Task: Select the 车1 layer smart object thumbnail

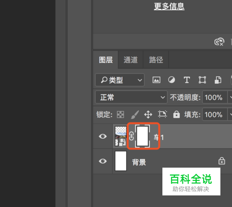Action: pyautogui.click(x=121, y=136)
